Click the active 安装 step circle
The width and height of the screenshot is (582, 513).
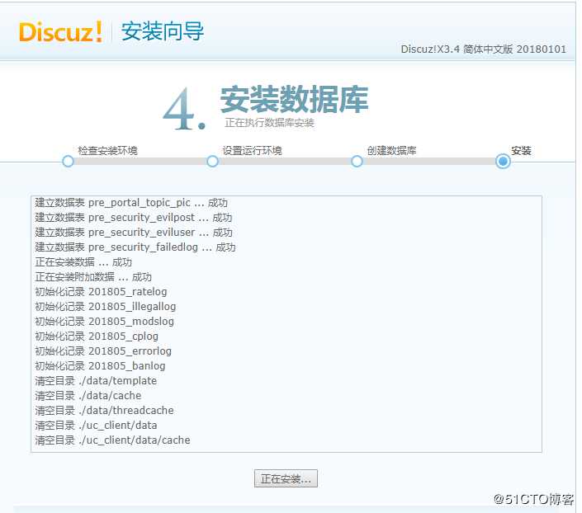pos(503,162)
